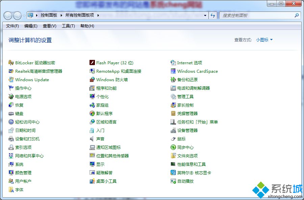
Task: Click the Flash Player (32 位) icon
Action: (92, 63)
